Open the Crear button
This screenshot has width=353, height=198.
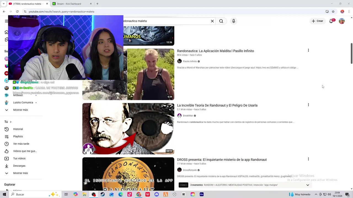(x=317, y=21)
